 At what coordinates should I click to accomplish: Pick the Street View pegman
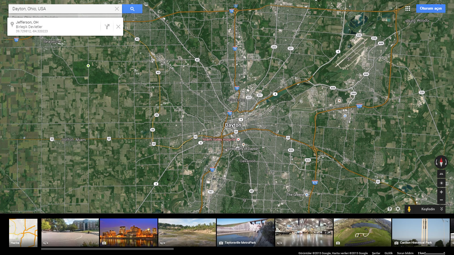coord(409,209)
